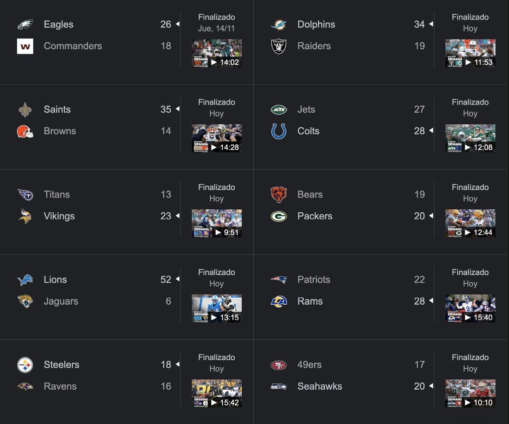The image size is (509, 424).
Task: Play the Dolphins vs Raiders 11:53 video
Action: 470,53
